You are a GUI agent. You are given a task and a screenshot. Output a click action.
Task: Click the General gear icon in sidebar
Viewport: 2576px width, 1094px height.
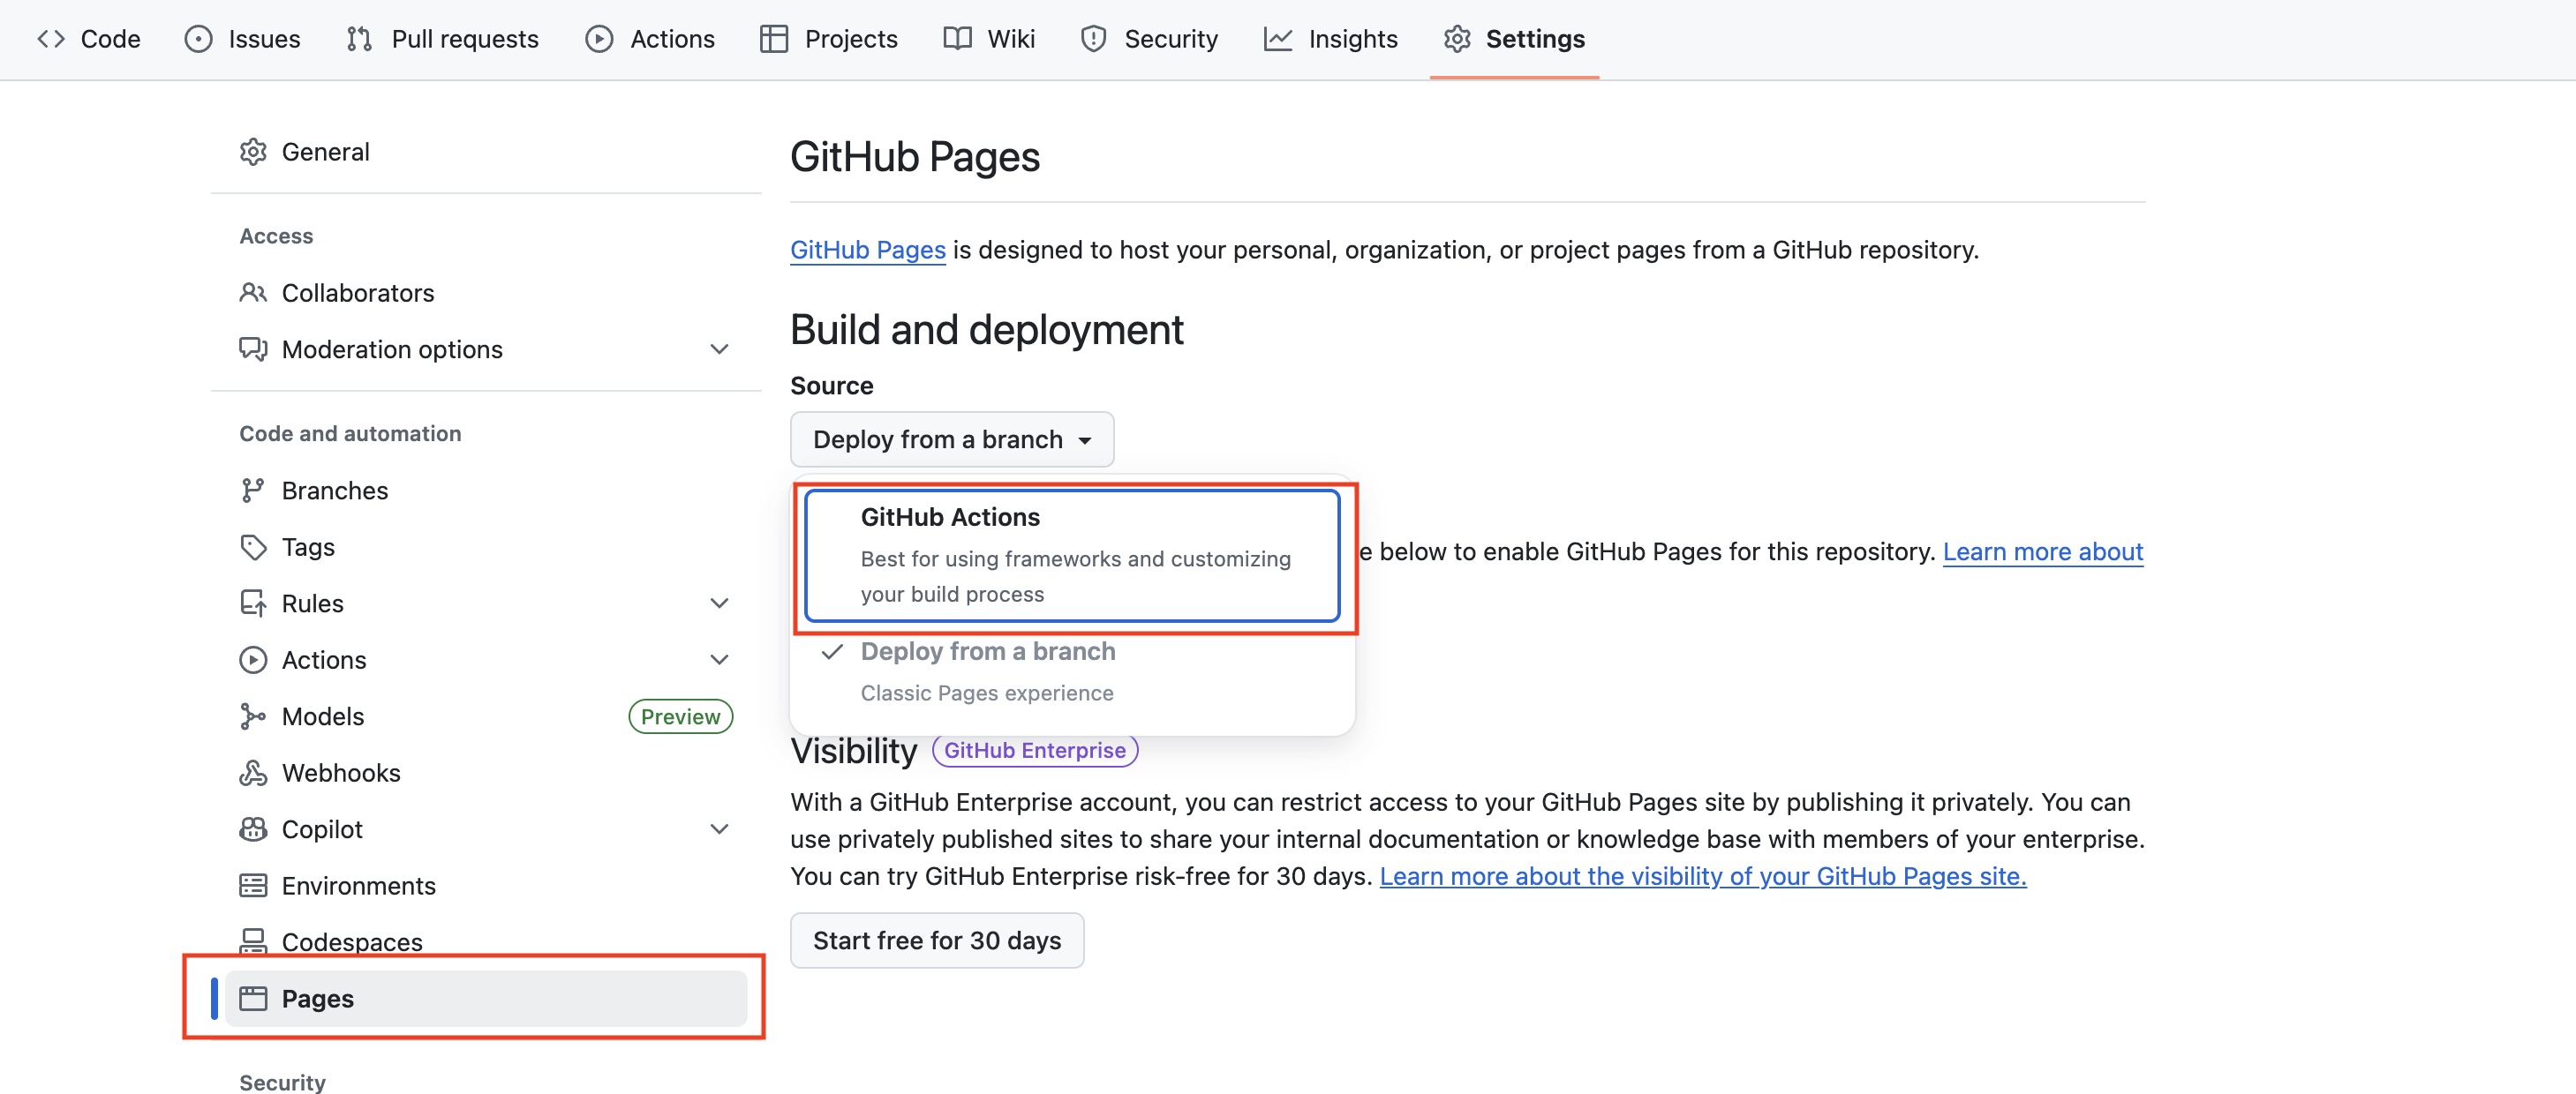[253, 152]
